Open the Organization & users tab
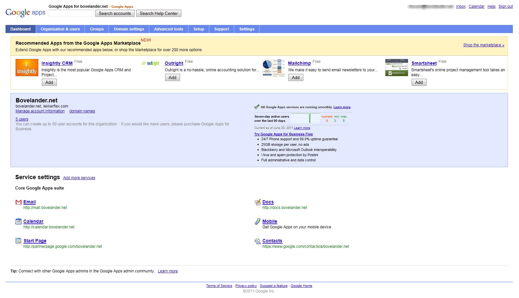Screen dimensions: 519x298 60,29
